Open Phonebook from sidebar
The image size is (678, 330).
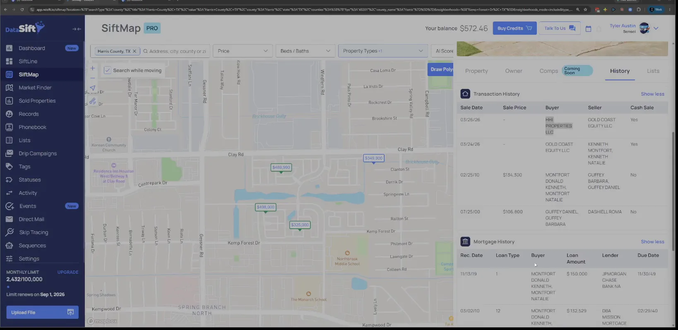[32, 127]
